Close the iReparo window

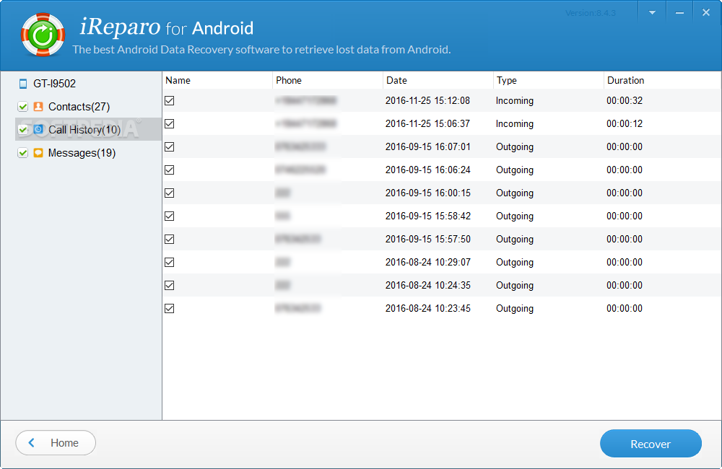[x=706, y=13]
